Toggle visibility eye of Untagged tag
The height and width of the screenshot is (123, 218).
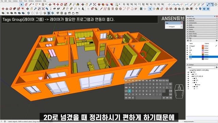(187, 46)
